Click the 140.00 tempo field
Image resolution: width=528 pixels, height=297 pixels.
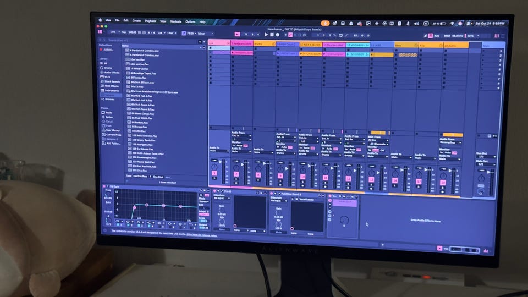[x=133, y=32]
